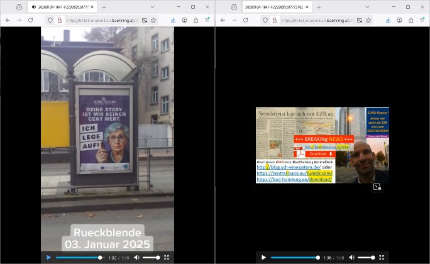Open downloads panel in right browser window

[x=387, y=20]
